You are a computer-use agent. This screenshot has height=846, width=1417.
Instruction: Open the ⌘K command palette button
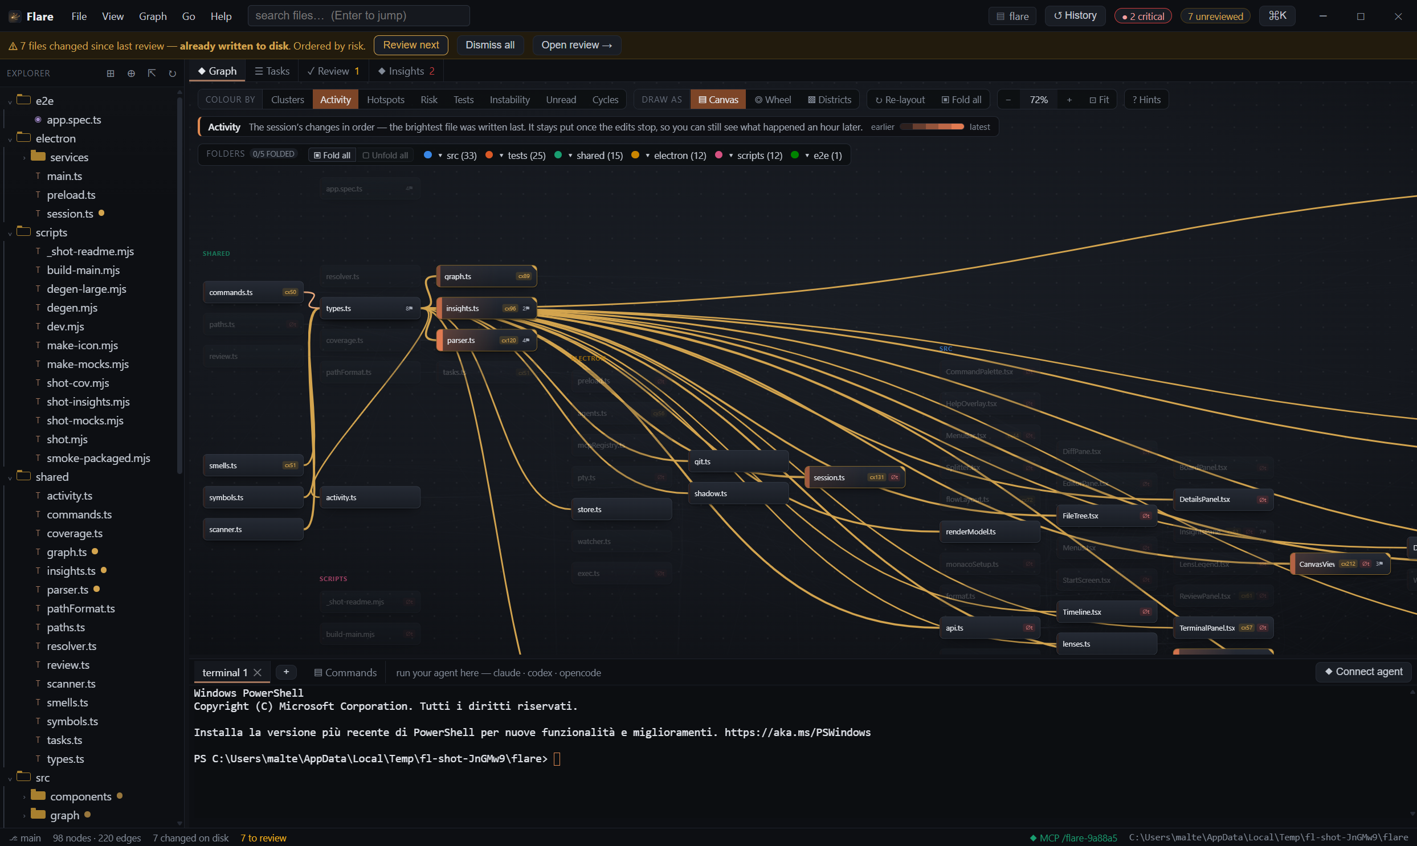pos(1277,16)
